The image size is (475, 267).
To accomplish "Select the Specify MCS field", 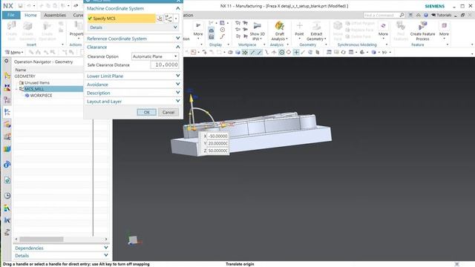I will [x=122, y=19].
